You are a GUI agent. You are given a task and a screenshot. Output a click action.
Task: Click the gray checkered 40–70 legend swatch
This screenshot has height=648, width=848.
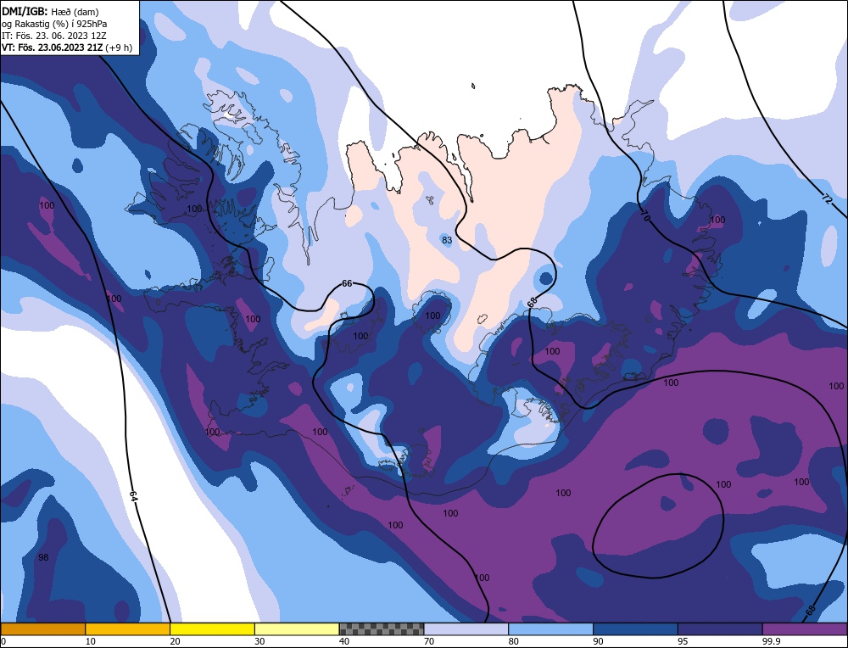click(382, 629)
